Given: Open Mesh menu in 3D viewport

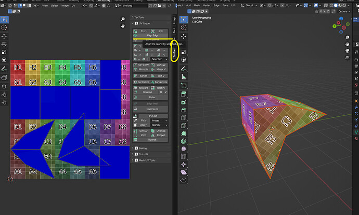Looking at the screenshot, I should pos(197,6).
